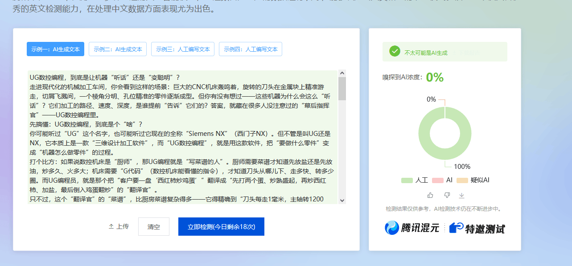
Task: Click the textarea scrollbar down arrow
Action: coord(342,199)
